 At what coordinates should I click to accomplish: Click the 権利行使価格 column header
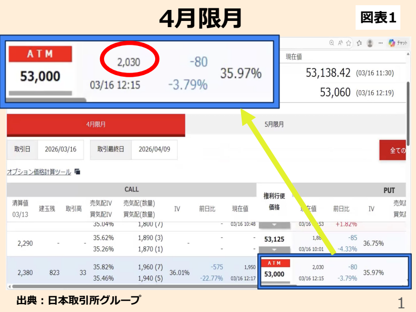[x=274, y=201]
